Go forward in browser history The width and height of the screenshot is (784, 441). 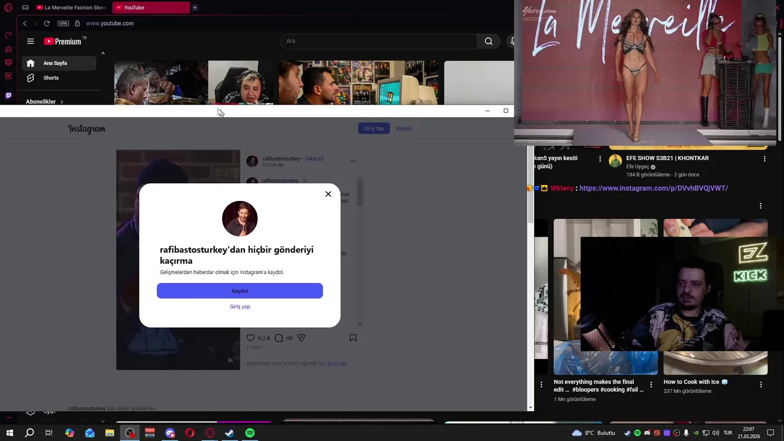[35, 23]
